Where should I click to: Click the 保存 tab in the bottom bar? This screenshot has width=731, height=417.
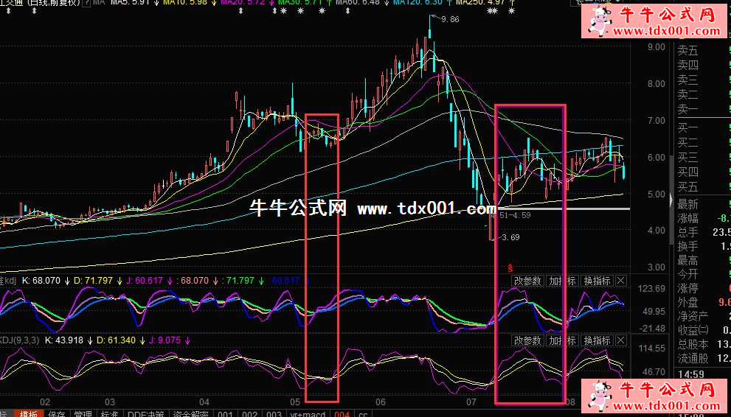tap(56, 413)
